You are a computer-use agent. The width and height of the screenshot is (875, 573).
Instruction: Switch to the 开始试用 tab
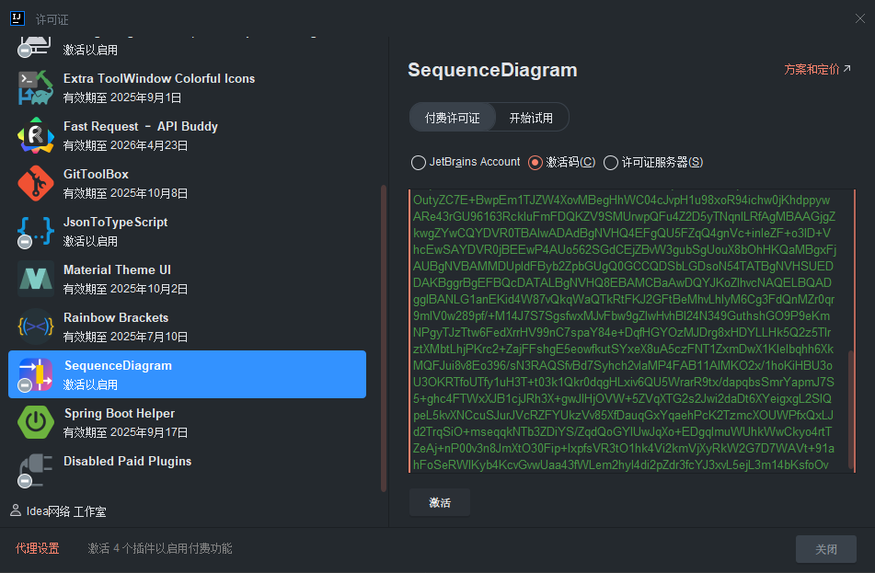pos(531,117)
